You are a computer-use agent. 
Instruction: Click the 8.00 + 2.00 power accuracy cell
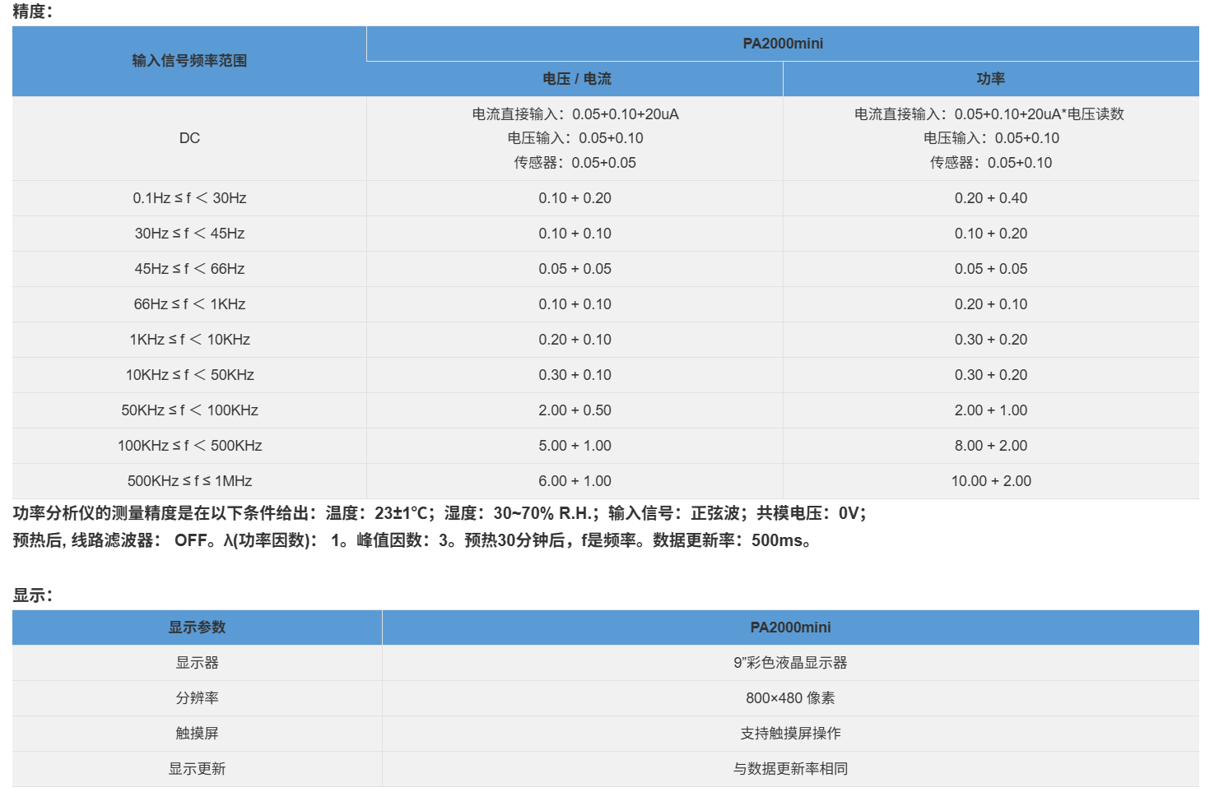click(x=991, y=446)
